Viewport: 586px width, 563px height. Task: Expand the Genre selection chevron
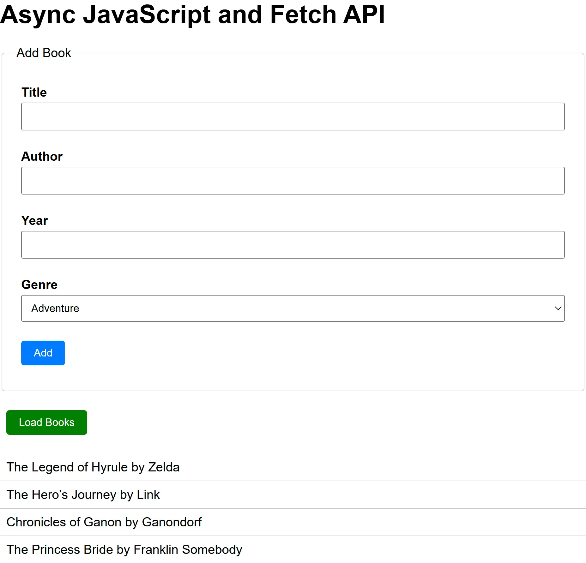[558, 308]
